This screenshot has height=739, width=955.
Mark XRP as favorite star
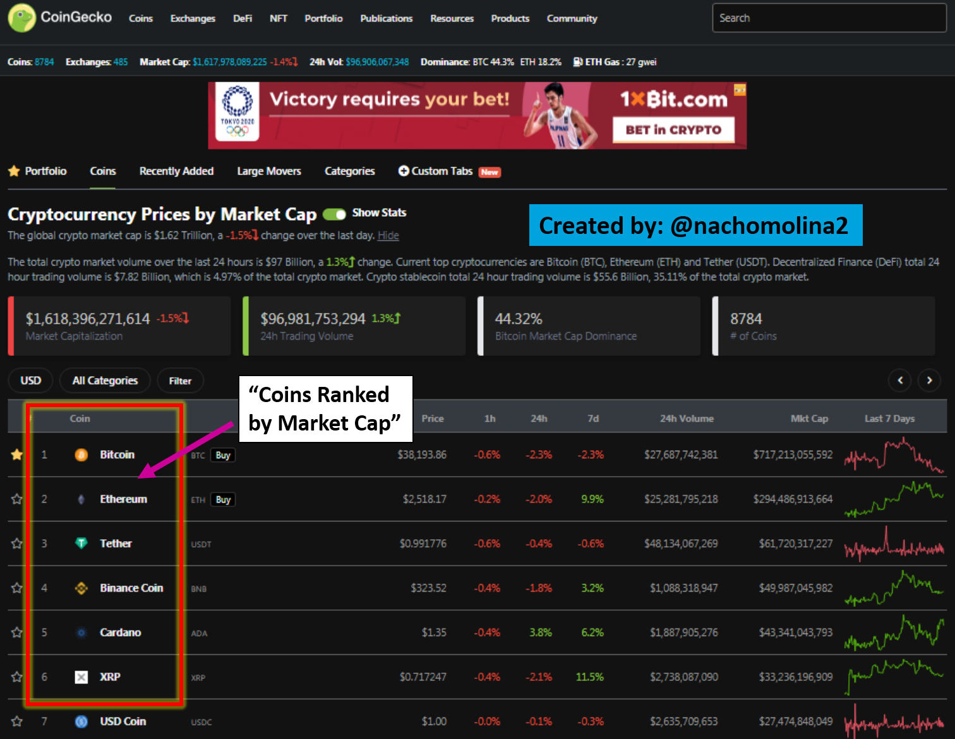tap(17, 677)
